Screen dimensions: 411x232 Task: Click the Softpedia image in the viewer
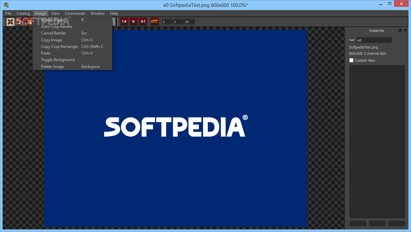176,128
